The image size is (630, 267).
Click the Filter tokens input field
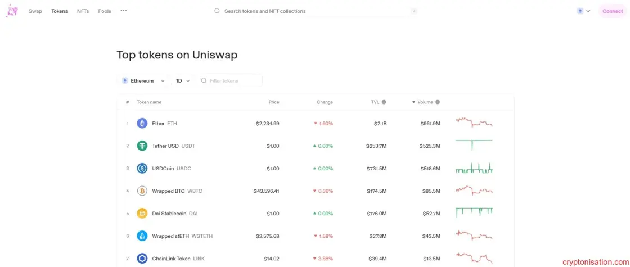click(231, 81)
